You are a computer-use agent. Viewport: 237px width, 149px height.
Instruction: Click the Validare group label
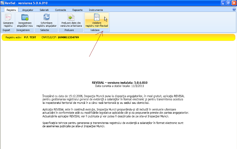tap(95, 30)
